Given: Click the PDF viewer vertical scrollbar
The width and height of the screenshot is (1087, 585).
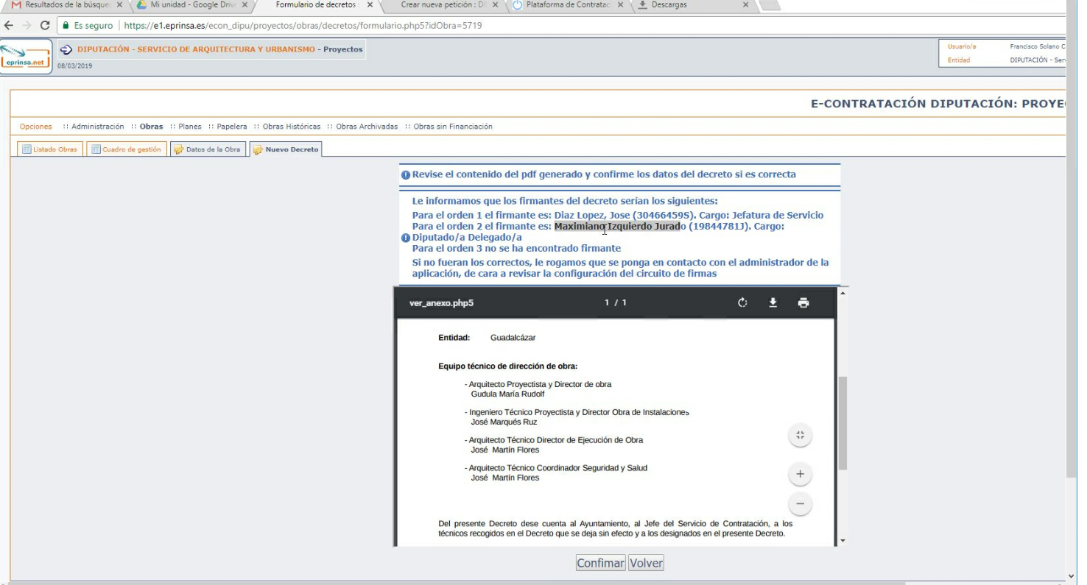Looking at the screenshot, I should coord(842,422).
